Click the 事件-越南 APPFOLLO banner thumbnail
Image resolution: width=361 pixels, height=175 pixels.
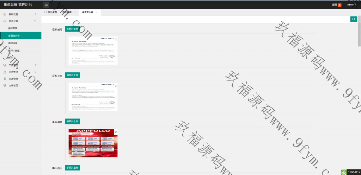point(93,143)
